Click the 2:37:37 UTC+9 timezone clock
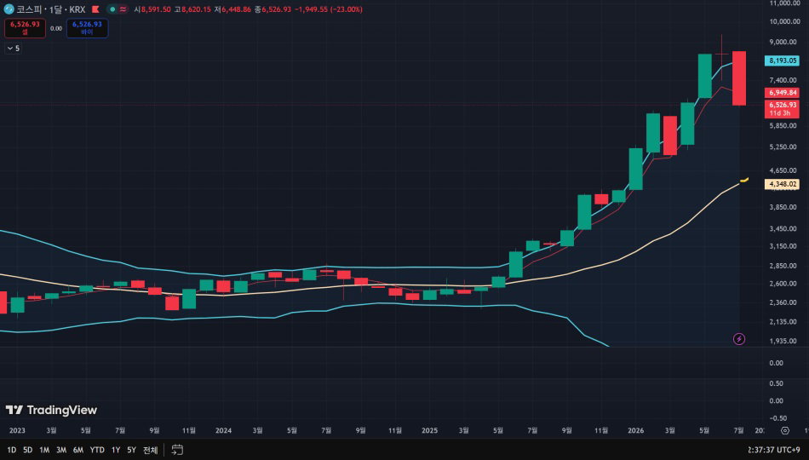Screen dimensions: 809x460 [774, 450]
